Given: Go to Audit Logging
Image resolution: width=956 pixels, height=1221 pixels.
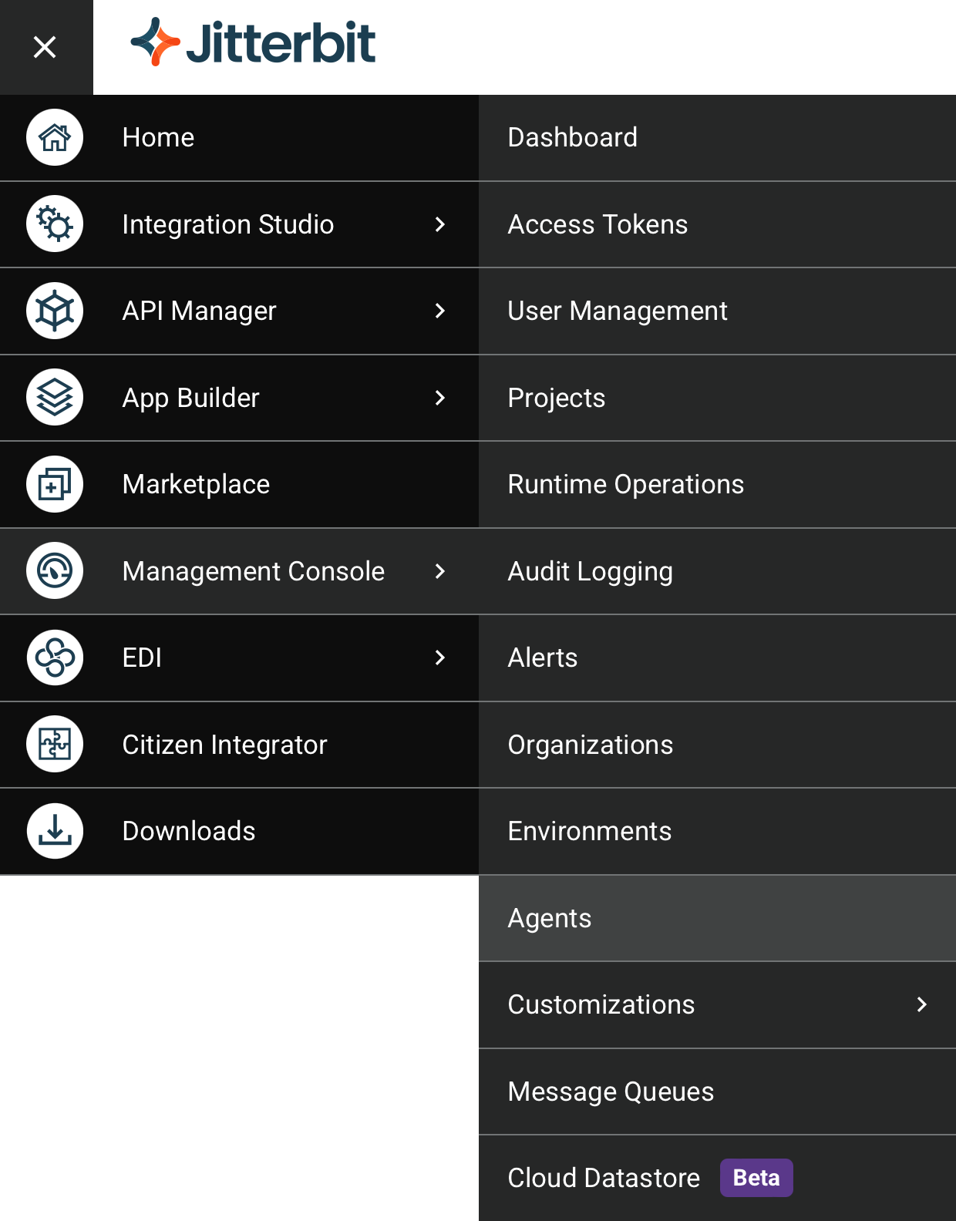Looking at the screenshot, I should point(717,571).
